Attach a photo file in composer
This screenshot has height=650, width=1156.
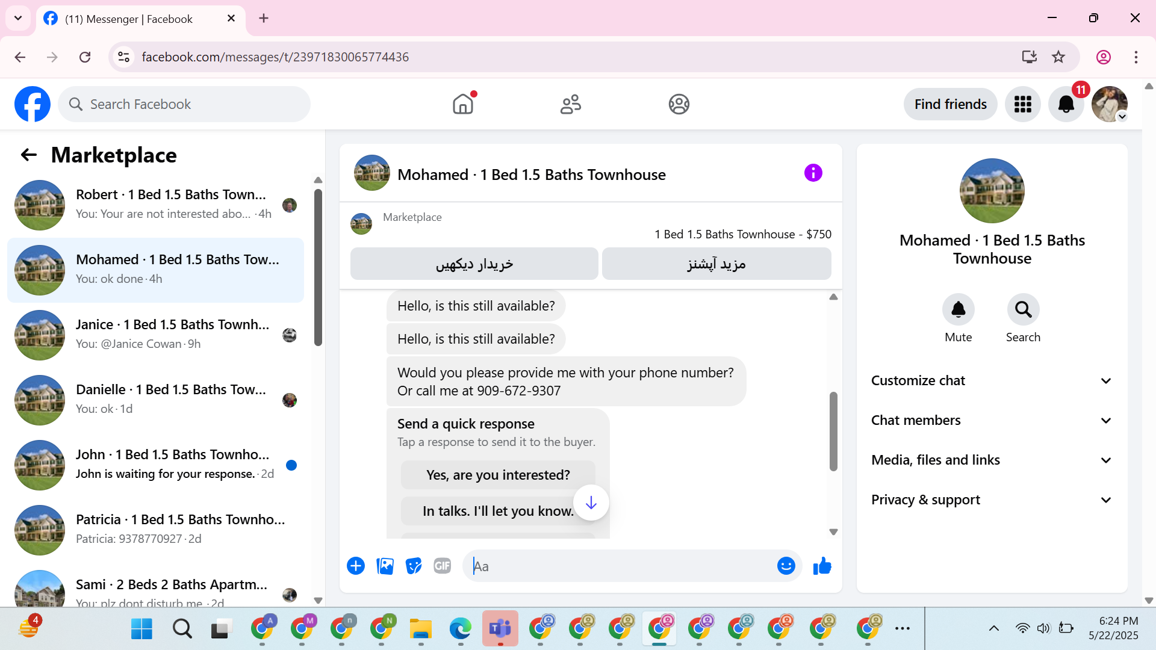385,566
